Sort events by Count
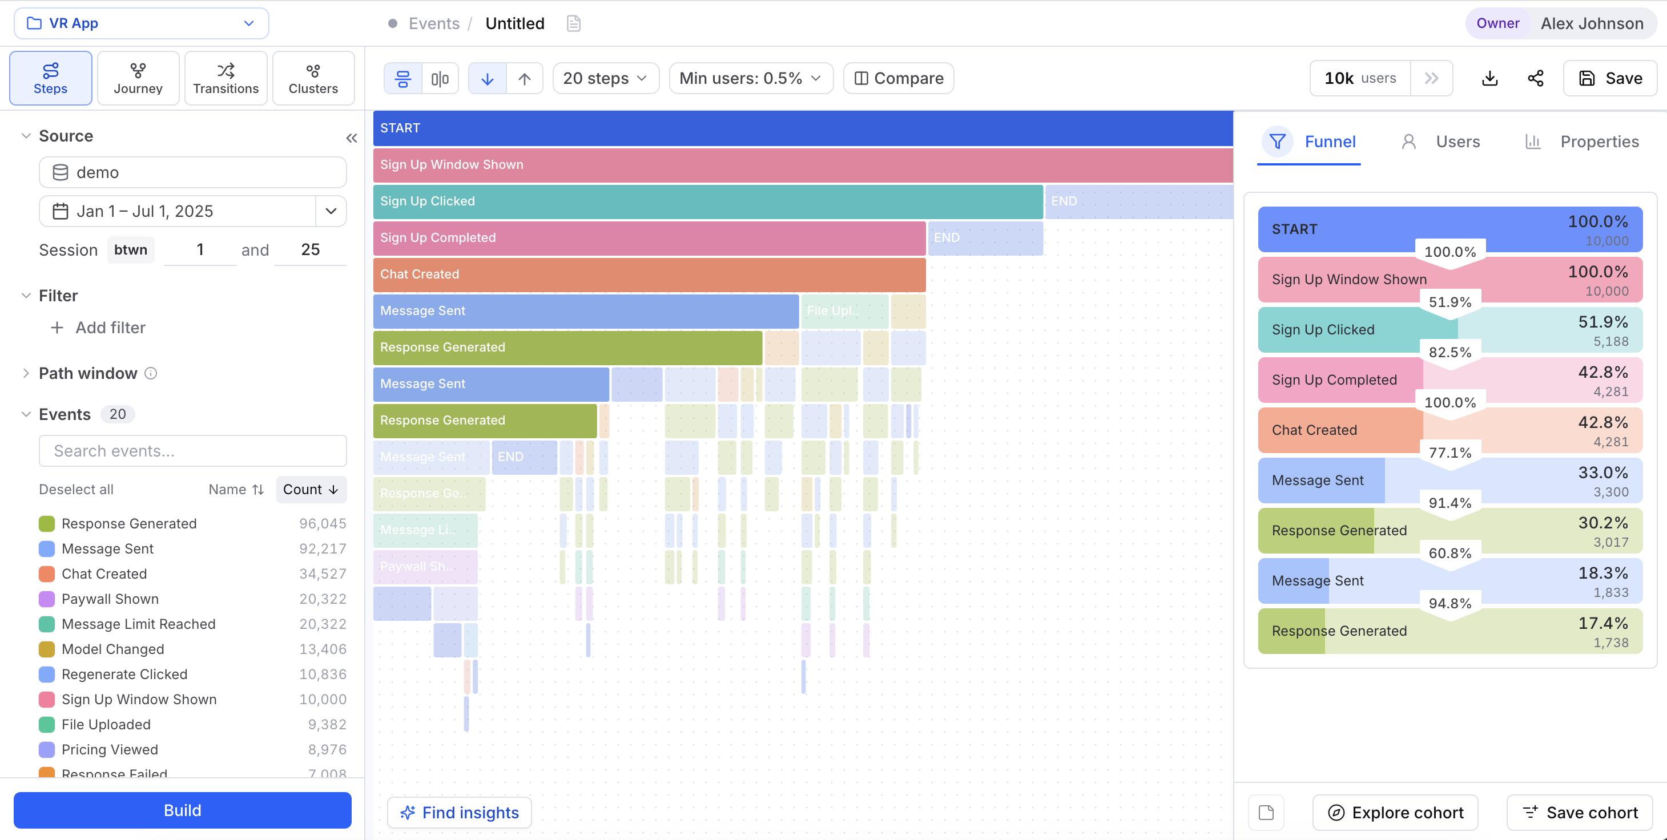This screenshot has width=1667, height=840. 311,490
